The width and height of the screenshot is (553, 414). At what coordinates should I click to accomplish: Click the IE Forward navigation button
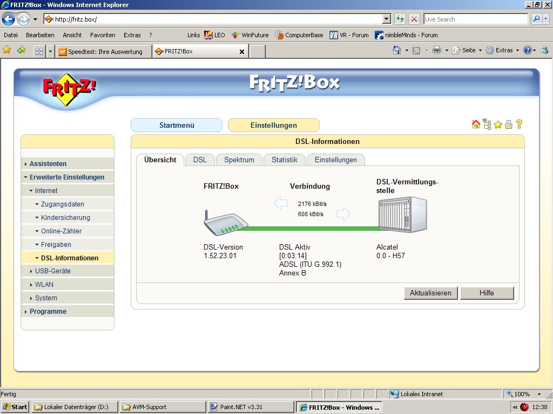[24, 19]
